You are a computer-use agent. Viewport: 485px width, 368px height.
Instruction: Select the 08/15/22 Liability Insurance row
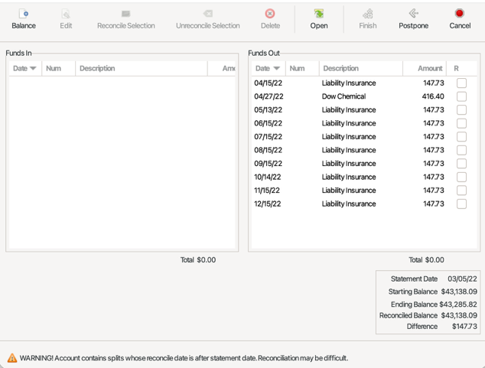click(x=349, y=150)
